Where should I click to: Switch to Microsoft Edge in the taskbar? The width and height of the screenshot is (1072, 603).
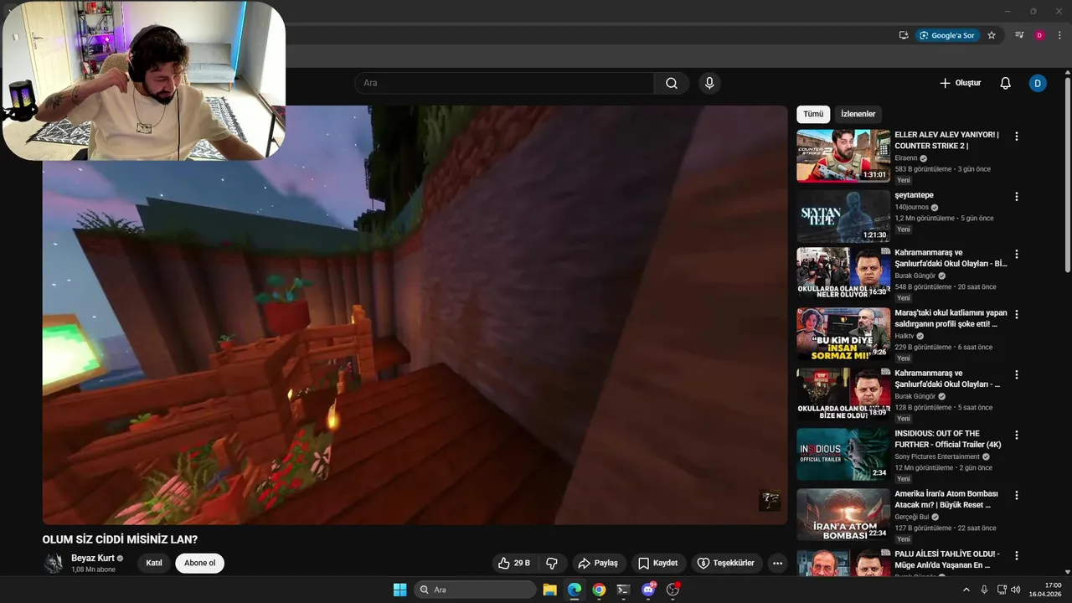pos(575,590)
